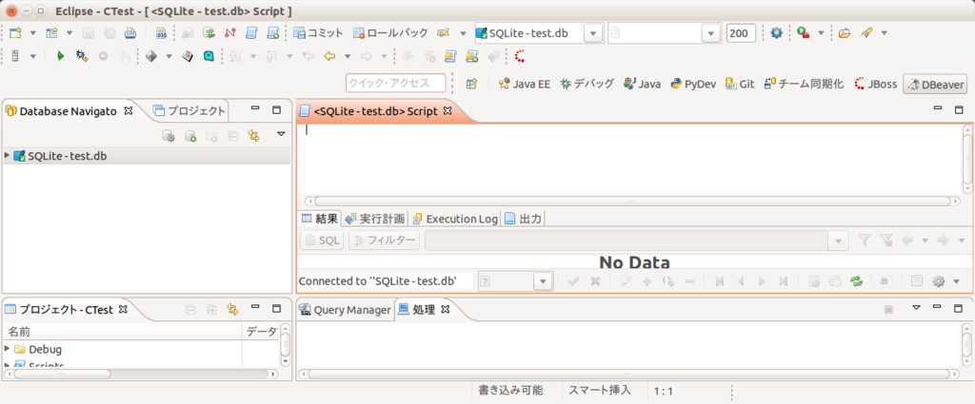The height and width of the screenshot is (404, 975).
Task: Select the 結果 results tab
Action: (320, 219)
